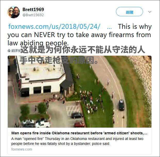
Task: Click the tweet body text about firearms
Action: [x=79, y=35]
